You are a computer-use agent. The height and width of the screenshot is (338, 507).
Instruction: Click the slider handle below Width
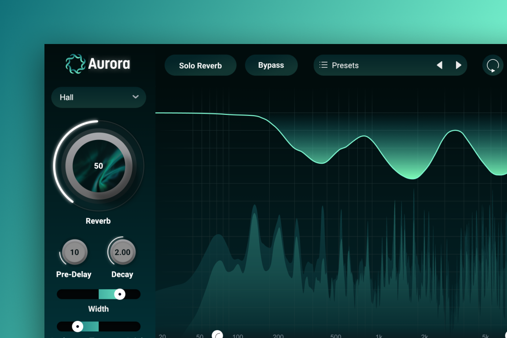coord(77,327)
